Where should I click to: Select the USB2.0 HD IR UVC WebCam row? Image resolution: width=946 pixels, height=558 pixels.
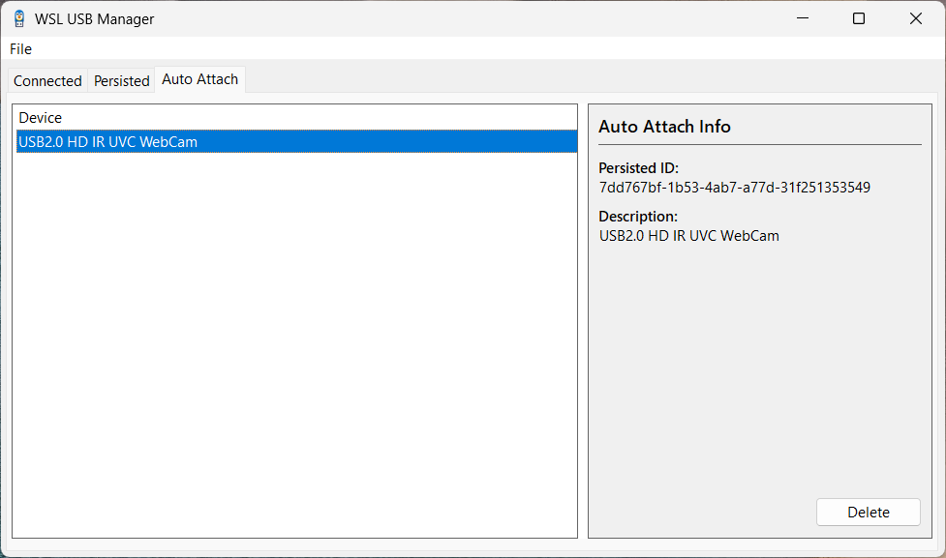tap(297, 141)
